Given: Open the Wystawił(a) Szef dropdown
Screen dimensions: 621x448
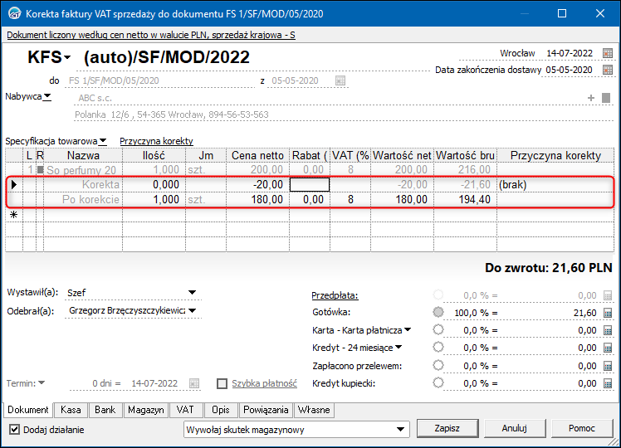Looking at the screenshot, I should point(192,293).
